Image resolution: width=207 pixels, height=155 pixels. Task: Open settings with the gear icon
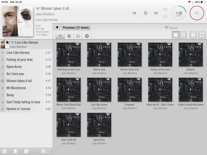(x=193, y=35)
